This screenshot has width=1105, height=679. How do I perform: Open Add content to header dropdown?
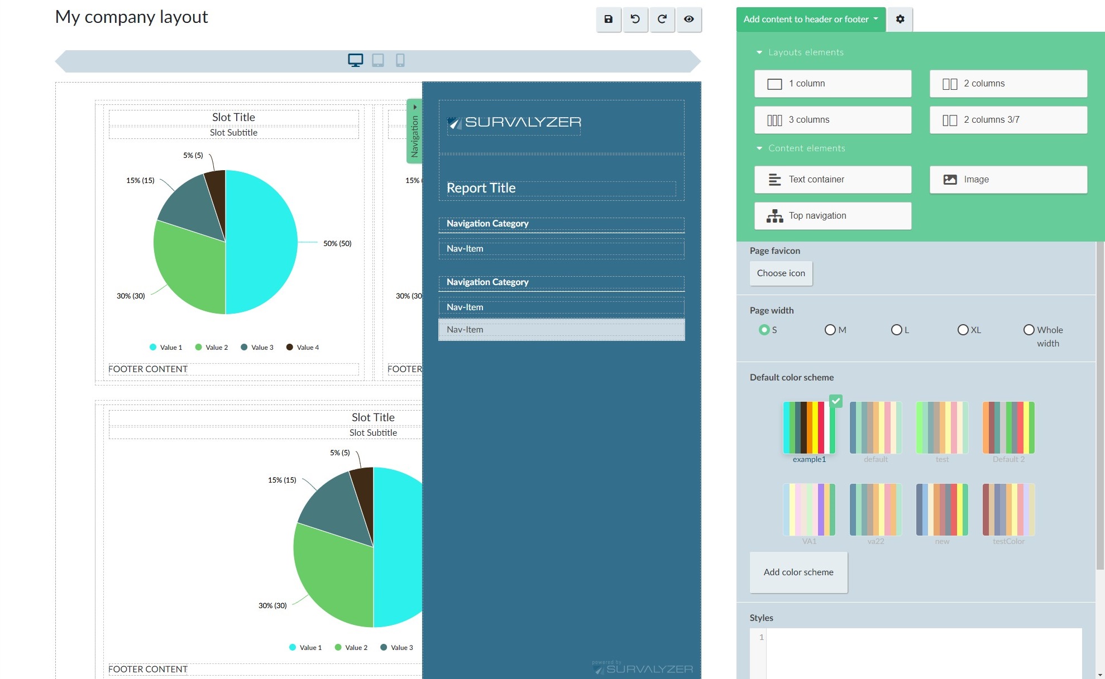coord(810,20)
